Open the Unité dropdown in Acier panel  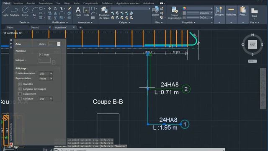[54, 44]
